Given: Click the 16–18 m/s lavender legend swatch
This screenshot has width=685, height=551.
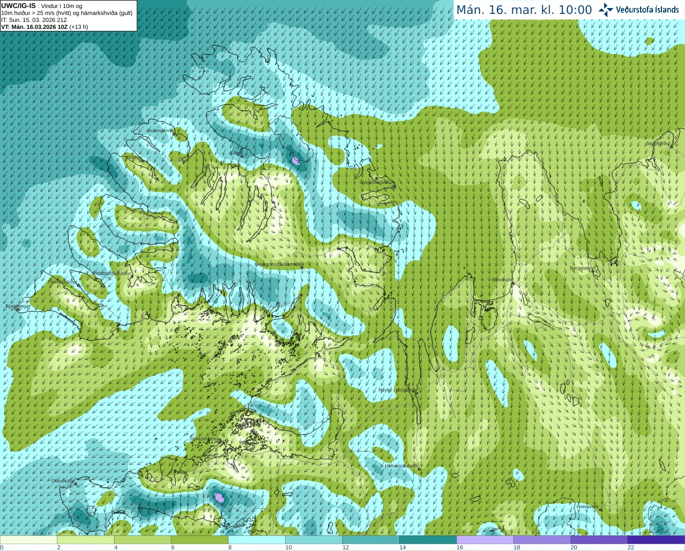Looking at the screenshot, I should [485, 540].
